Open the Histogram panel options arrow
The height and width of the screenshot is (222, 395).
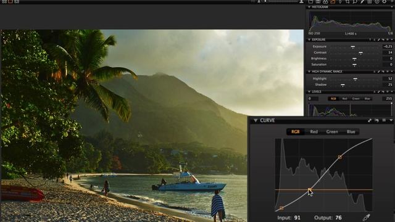point(392,7)
